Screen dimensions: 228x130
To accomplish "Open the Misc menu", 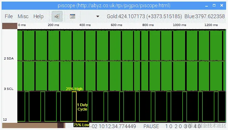I will pos(23,16).
